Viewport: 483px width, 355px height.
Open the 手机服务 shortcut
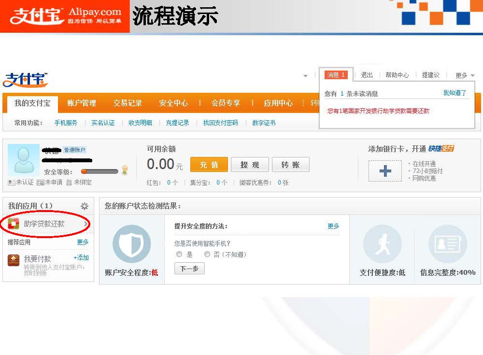tap(66, 123)
